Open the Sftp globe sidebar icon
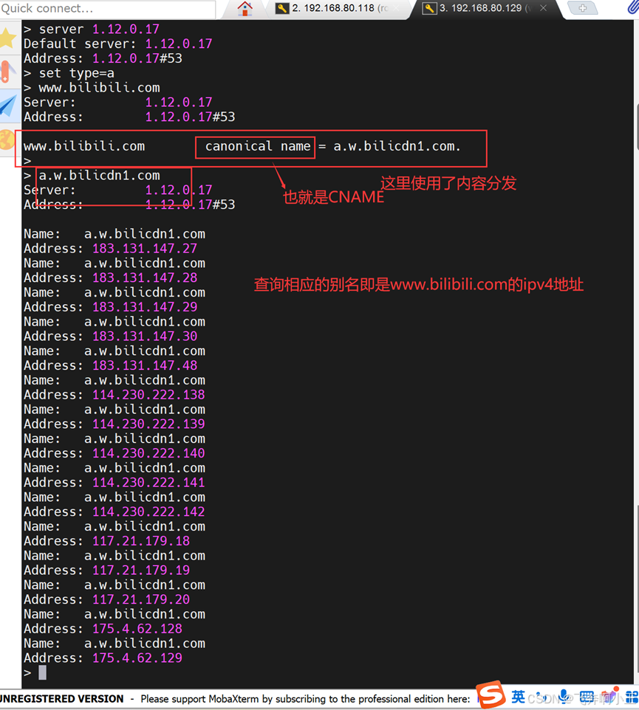639x710 pixels. point(7,139)
